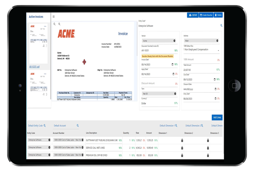Click the Create Voucher button
The image size is (254, 173).
[206, 15]
